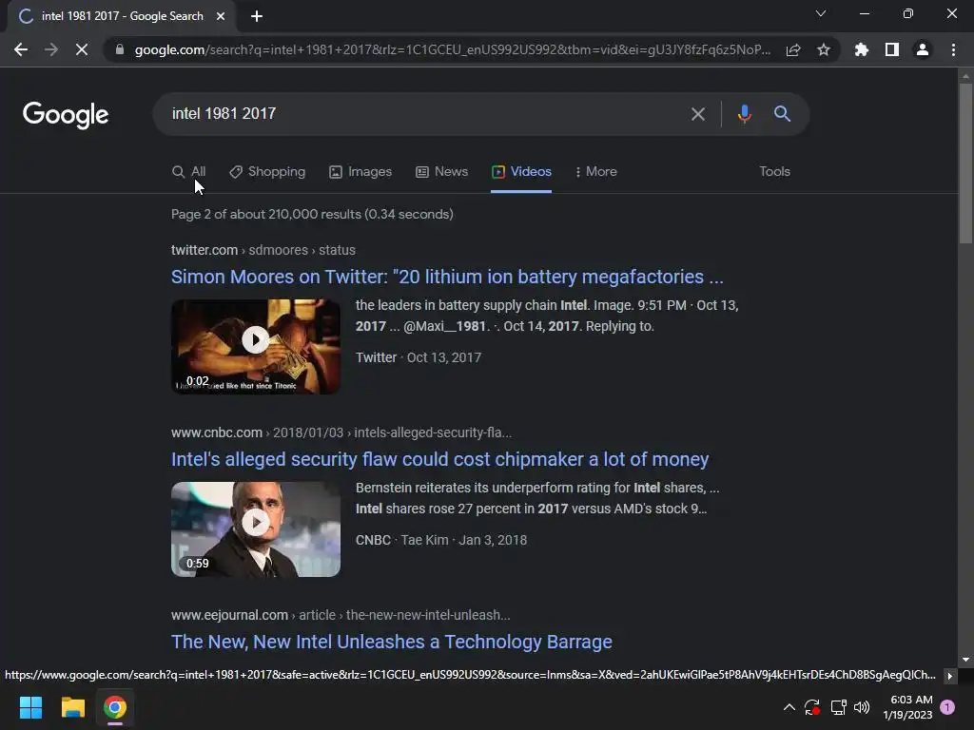
Task: Click the www.cnbc.com breadcrumb URL
Action: (341, 432)
